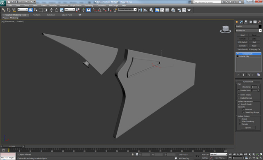Activate the Select Object tool
Viewport: 263px width, 160px height.
(x=31, y=10)
